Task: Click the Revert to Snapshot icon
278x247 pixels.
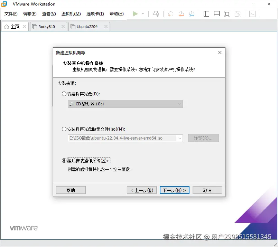Action: pos(181,14)
